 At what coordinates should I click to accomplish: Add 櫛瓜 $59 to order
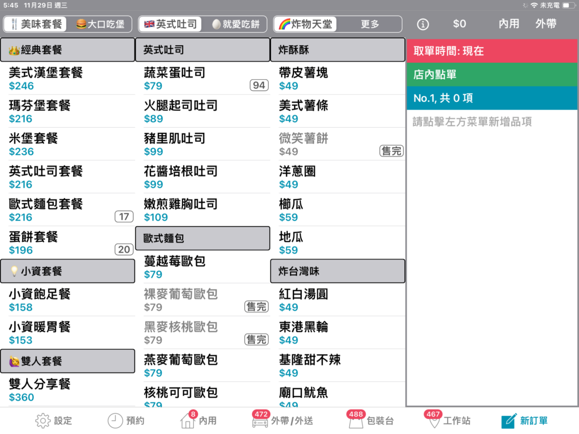point(338,210)
